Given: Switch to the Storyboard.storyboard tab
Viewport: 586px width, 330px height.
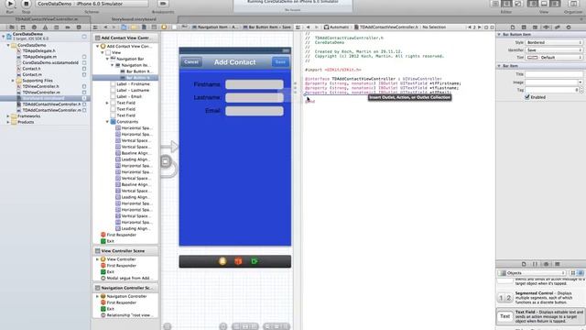Looking at the screenshot, I should click(134, 19).
